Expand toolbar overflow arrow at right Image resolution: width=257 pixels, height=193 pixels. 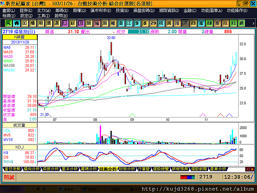click(253, 24)
